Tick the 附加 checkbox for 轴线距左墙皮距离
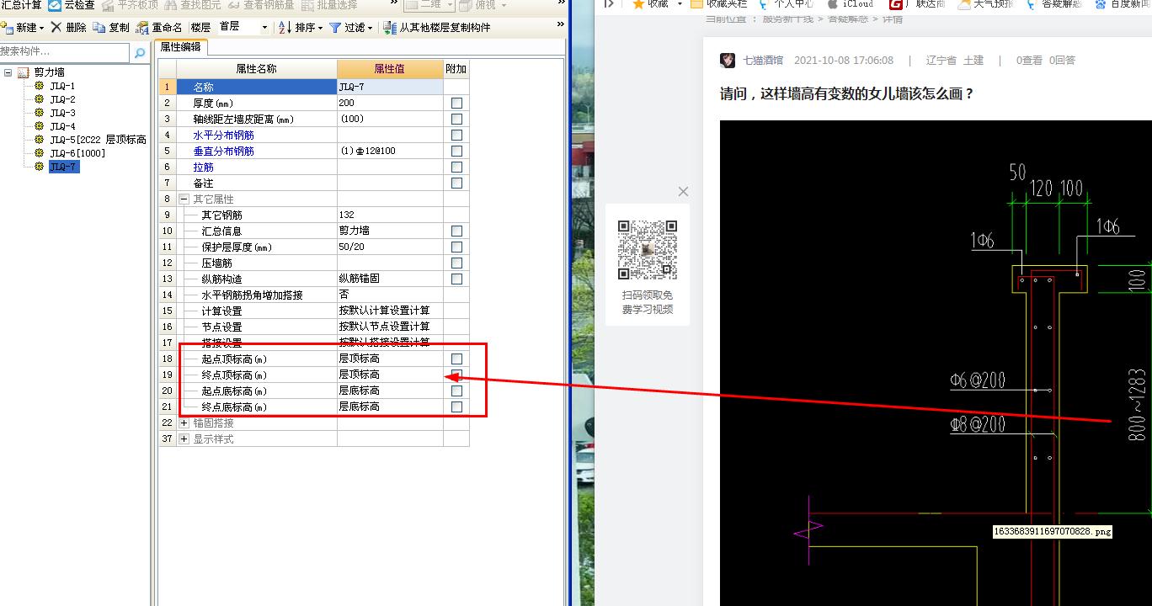The image size is (1152, 606). tap(456, 119)
